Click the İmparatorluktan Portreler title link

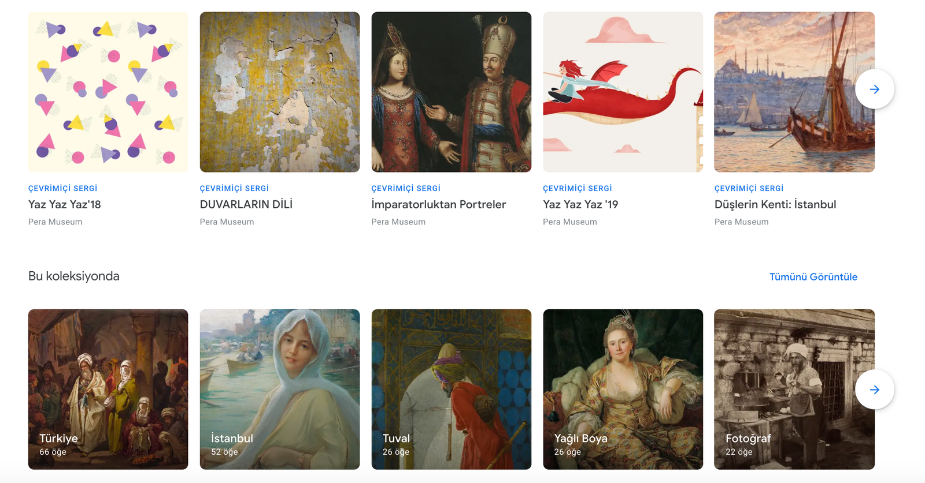click(438, 204)
